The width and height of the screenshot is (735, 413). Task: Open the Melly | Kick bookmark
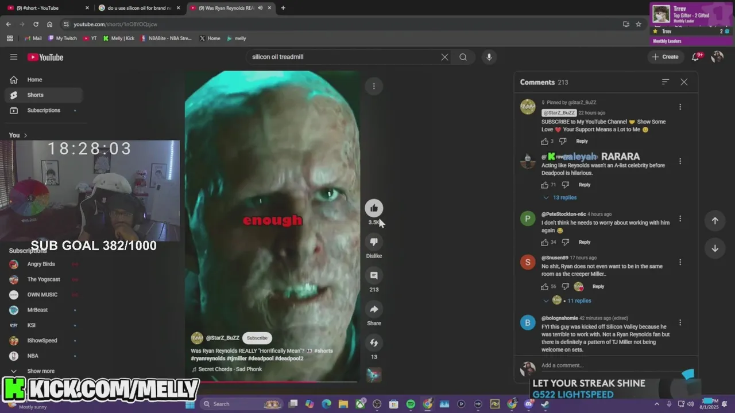tap(118, 38)
